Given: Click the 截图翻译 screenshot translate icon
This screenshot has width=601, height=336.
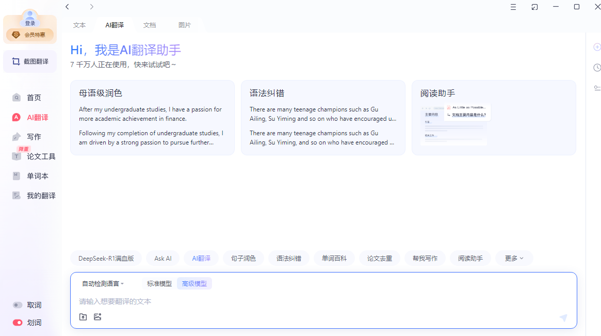Looking at the screenshot, I should click(x=16, y=61).
